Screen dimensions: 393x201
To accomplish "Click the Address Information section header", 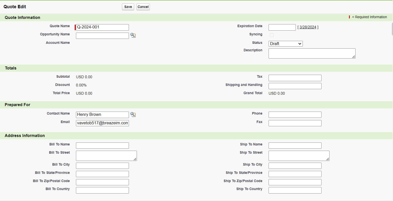I will click(25, 135).
